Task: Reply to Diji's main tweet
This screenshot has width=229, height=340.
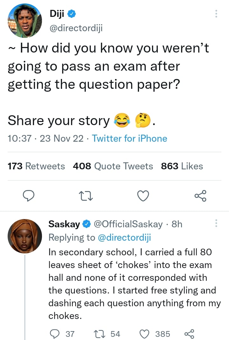Action: 29,196
